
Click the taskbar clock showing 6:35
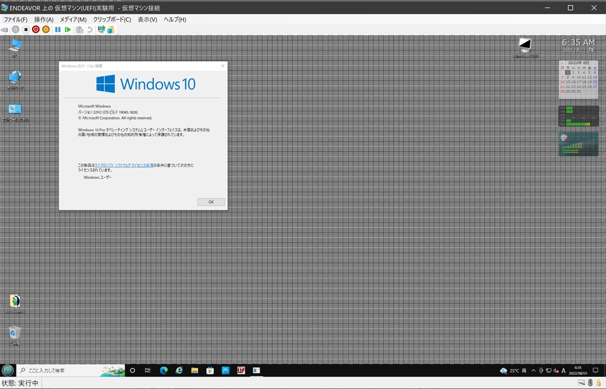[578, 371]
